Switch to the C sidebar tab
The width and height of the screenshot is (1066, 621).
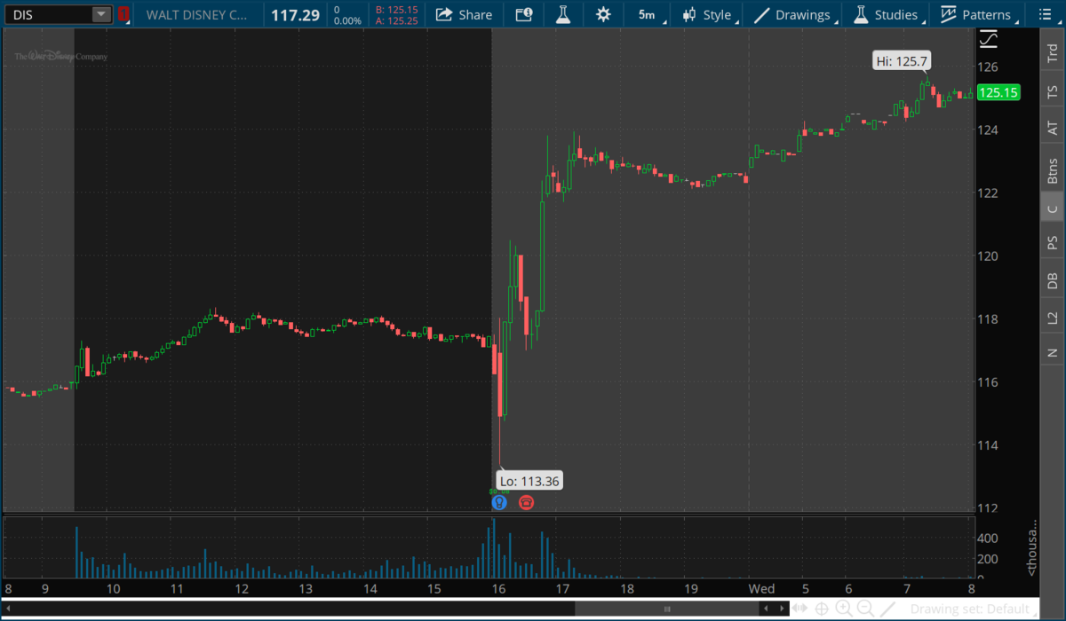[x=1053, y=208]
